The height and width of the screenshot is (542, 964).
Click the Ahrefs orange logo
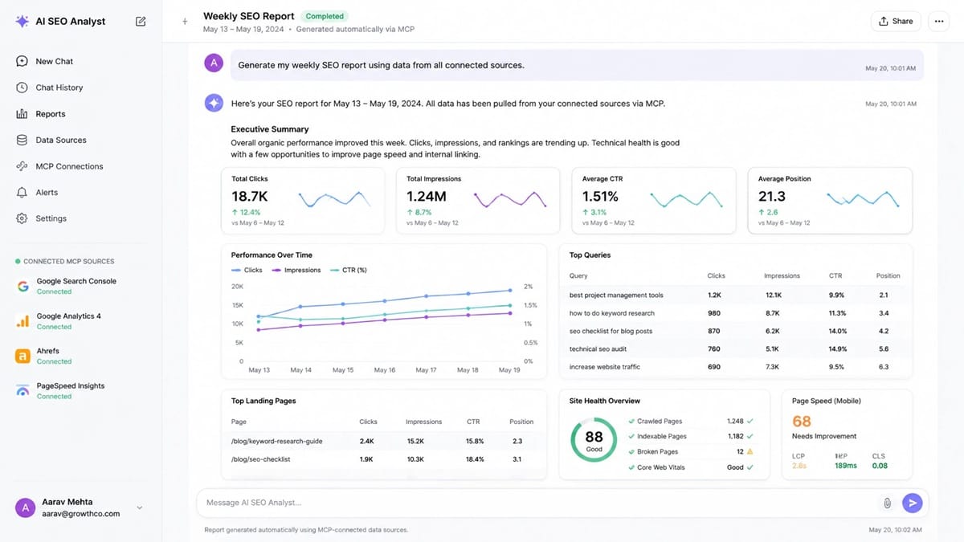[22, 356]
